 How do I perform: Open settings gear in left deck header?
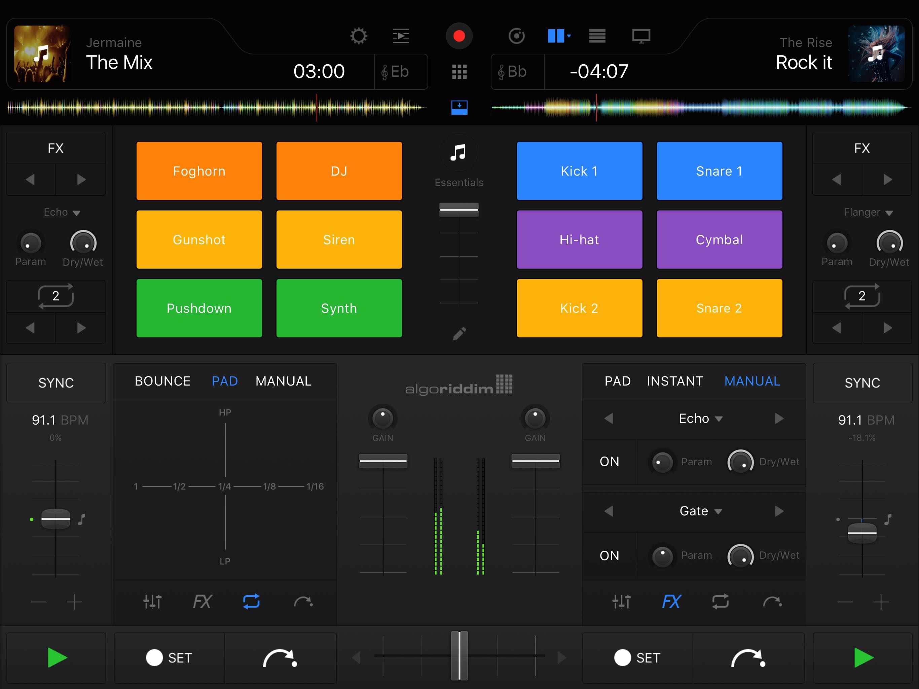359,36
